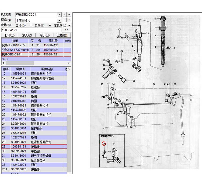
Task: Click the minus button beside 机型 dropdown
Action: point(65,15)
